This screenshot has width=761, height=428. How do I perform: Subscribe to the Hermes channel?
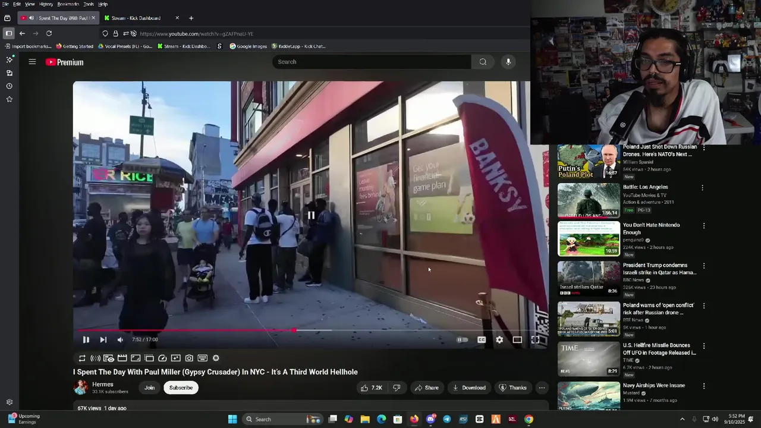click(x=181, y=388)
